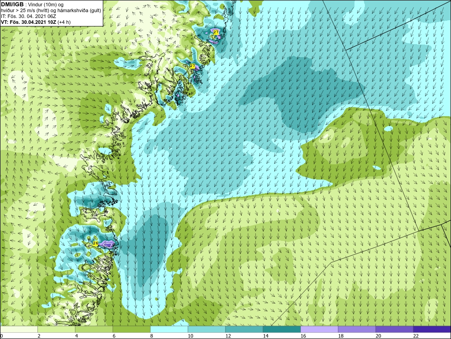Click the scale number 0
The width and height of the screenshot is (451, 339).
point(1,336)
